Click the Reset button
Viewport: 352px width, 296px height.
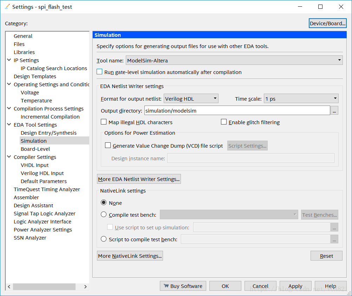click(x=326, y=256)
